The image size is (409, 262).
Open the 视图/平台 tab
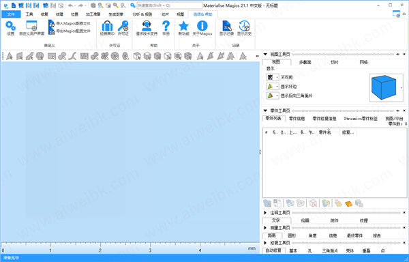pos(394,119)
